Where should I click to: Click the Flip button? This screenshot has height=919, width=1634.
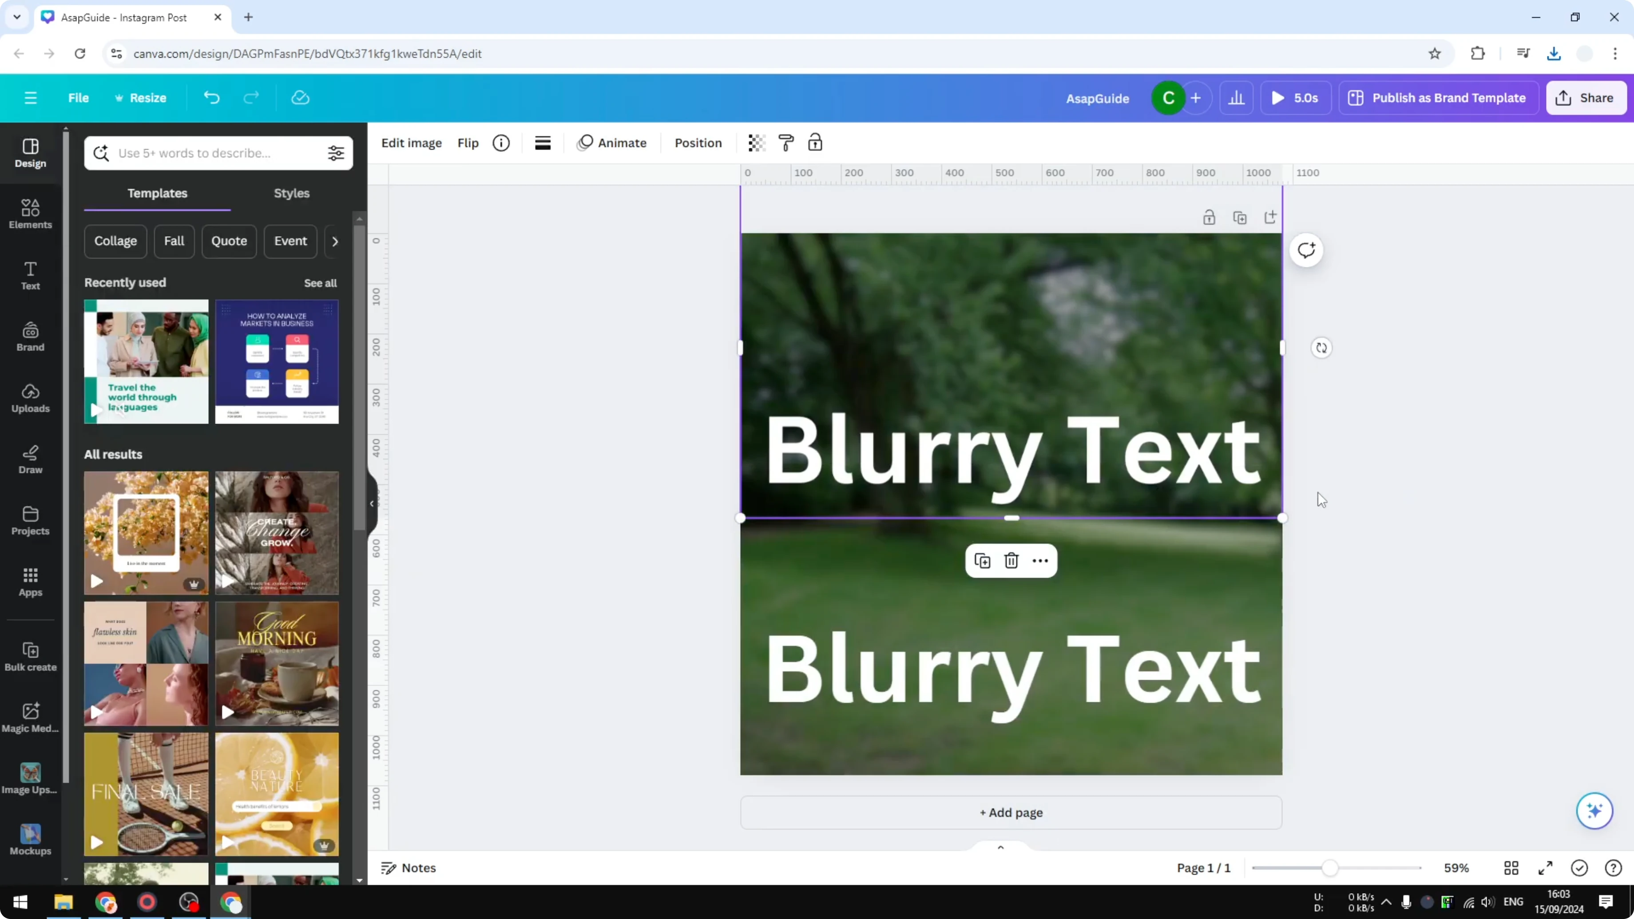[468, 143]
